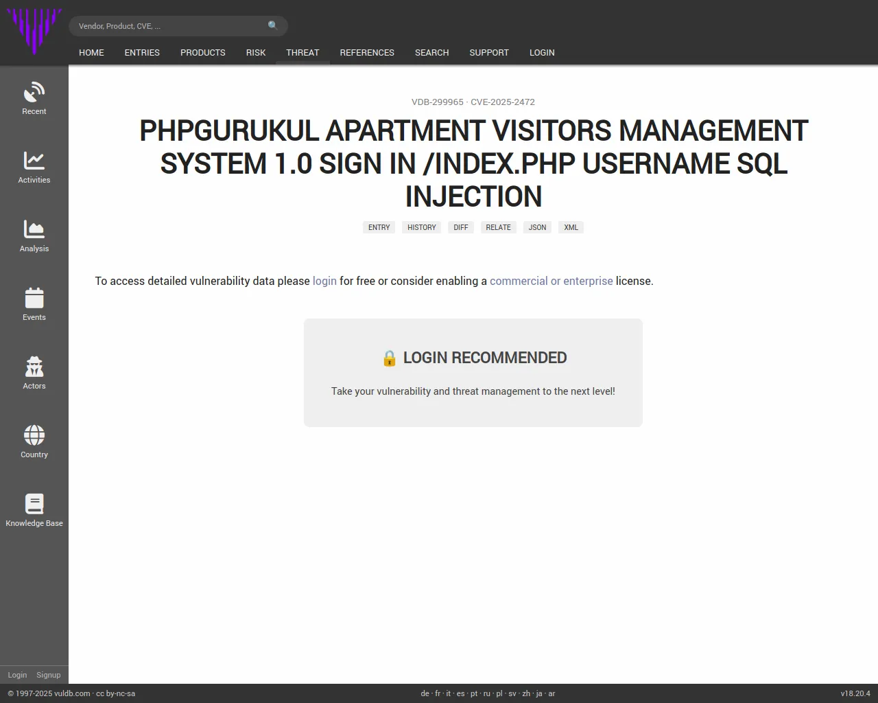Screen dimensions: 878x703
Task: Select the RELATE view button
Action: (x=499, y=227)
